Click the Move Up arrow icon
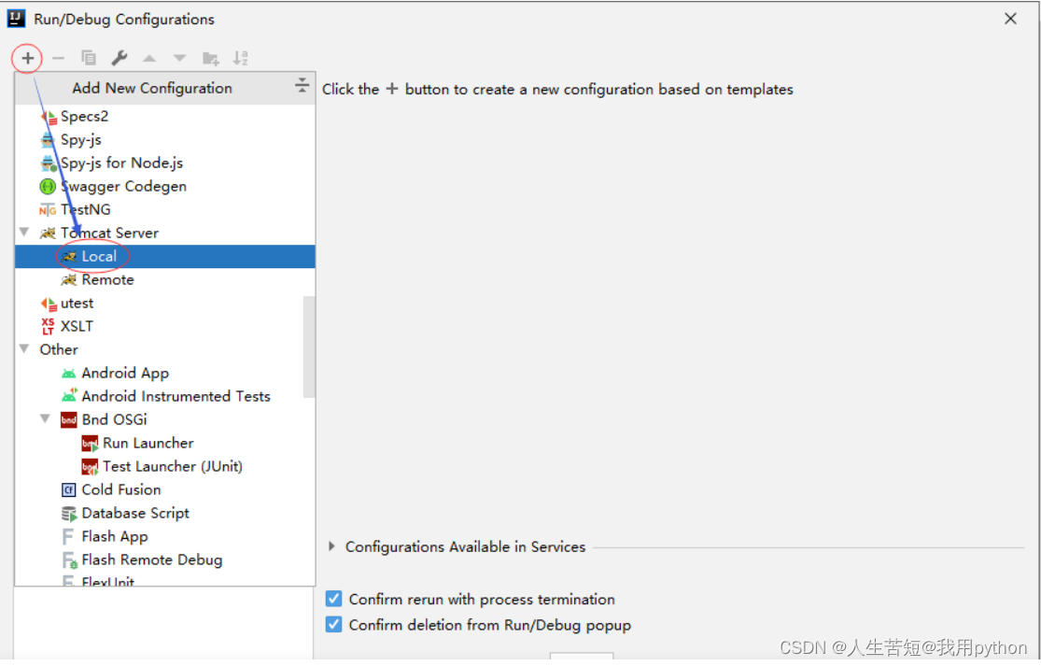Image resolution: width=1041 pixels, height=666 pixels. coord(149,59)
